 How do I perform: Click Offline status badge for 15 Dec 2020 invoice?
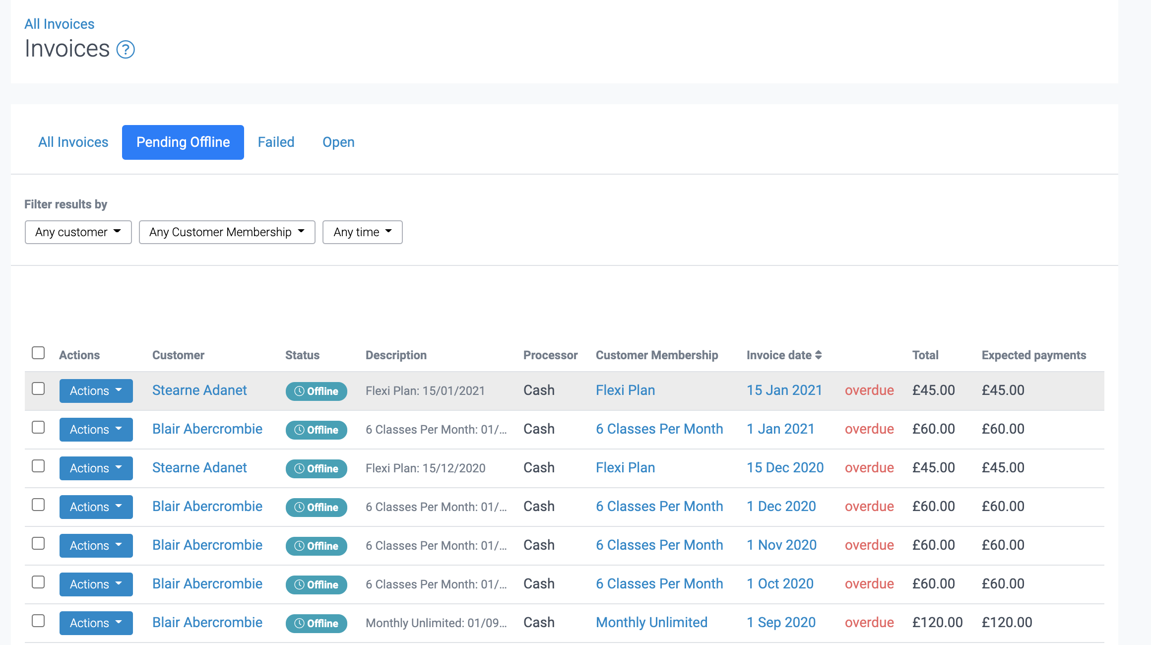pos(316,468)
